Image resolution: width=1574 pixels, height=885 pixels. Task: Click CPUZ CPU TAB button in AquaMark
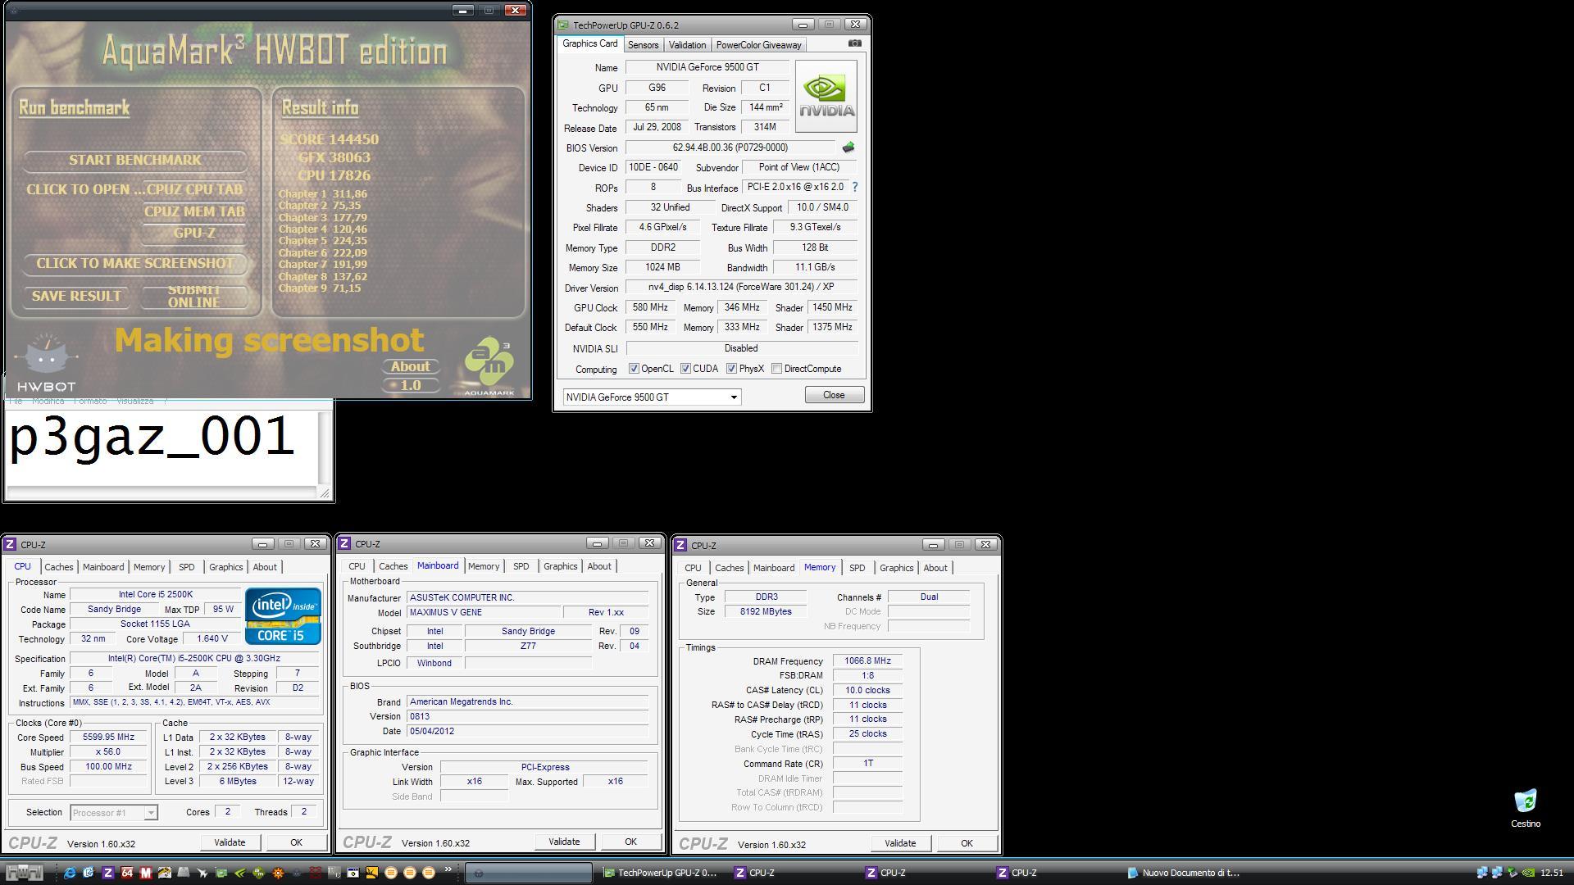[194, 189]
